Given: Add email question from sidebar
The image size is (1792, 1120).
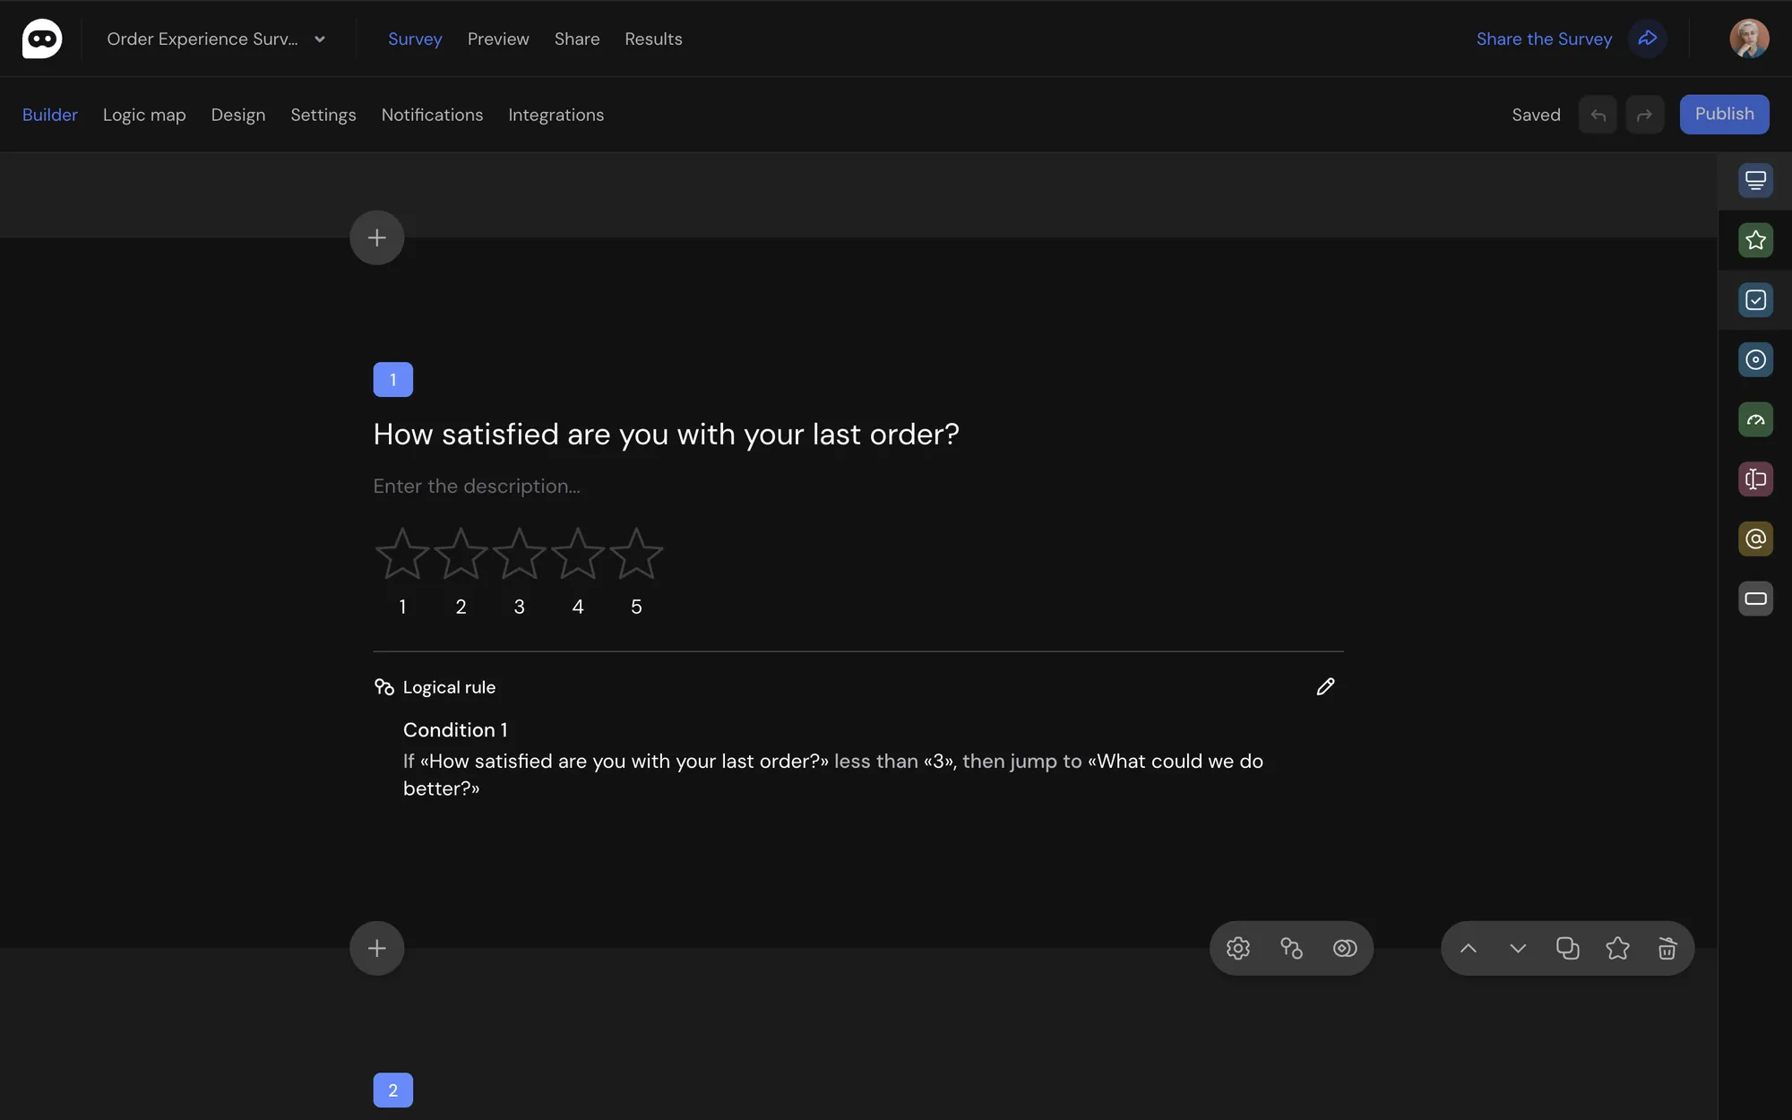Looking at the screenshot, I should click(x=1755, y=538).
